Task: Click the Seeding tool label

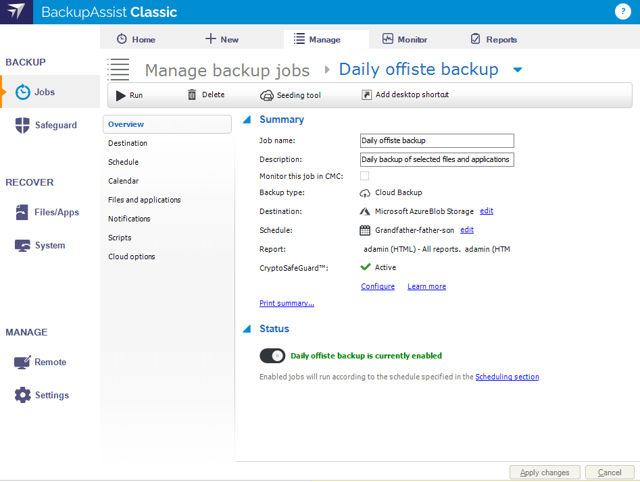Action: coord(299,95)
